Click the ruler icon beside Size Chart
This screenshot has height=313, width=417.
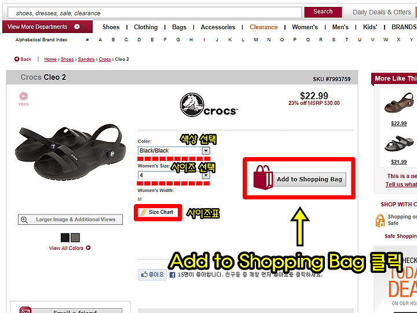[144, 212]
